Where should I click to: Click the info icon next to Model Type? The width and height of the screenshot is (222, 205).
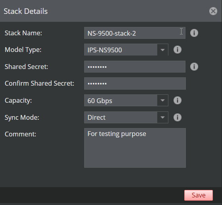[x=178, y=50]
